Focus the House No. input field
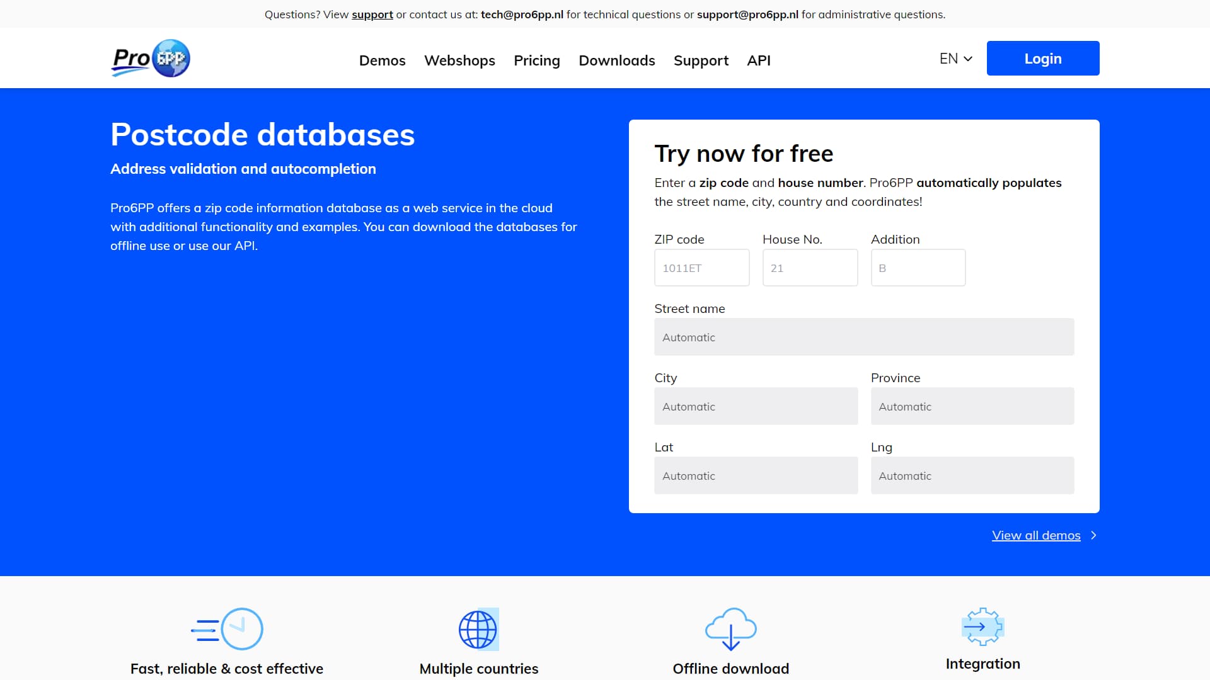Screen dimensions: 1210x680 coord(810,268)
